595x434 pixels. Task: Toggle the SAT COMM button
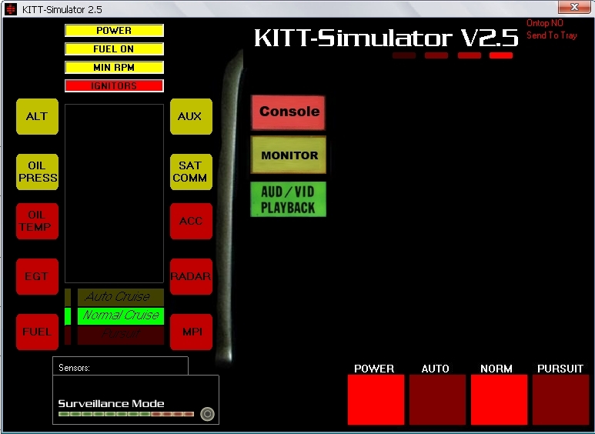pyautogui.click(x=191, y=172)
